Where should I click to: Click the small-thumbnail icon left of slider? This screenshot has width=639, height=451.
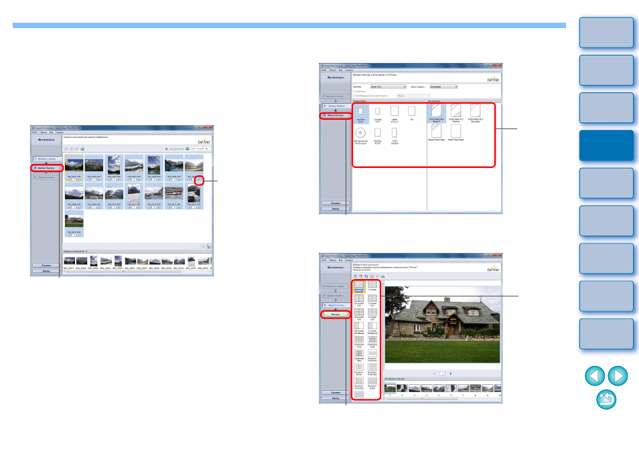pyautogui.click(x=166, y=149)
